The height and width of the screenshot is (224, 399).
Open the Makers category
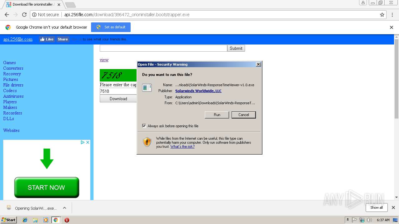tap(10, 107)
